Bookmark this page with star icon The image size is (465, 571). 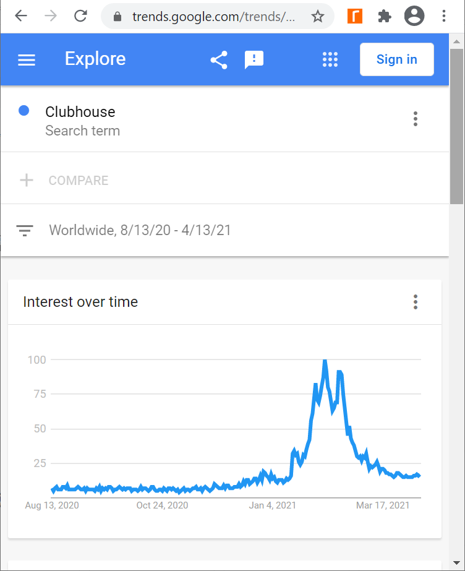pyautogui.click(x=318, y=16)
